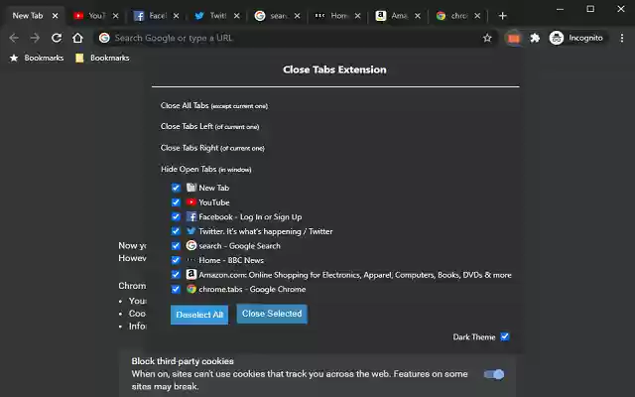635x397 pixels.
Task: Click 'Home - BBC News' list text
Action: (231, 260)
